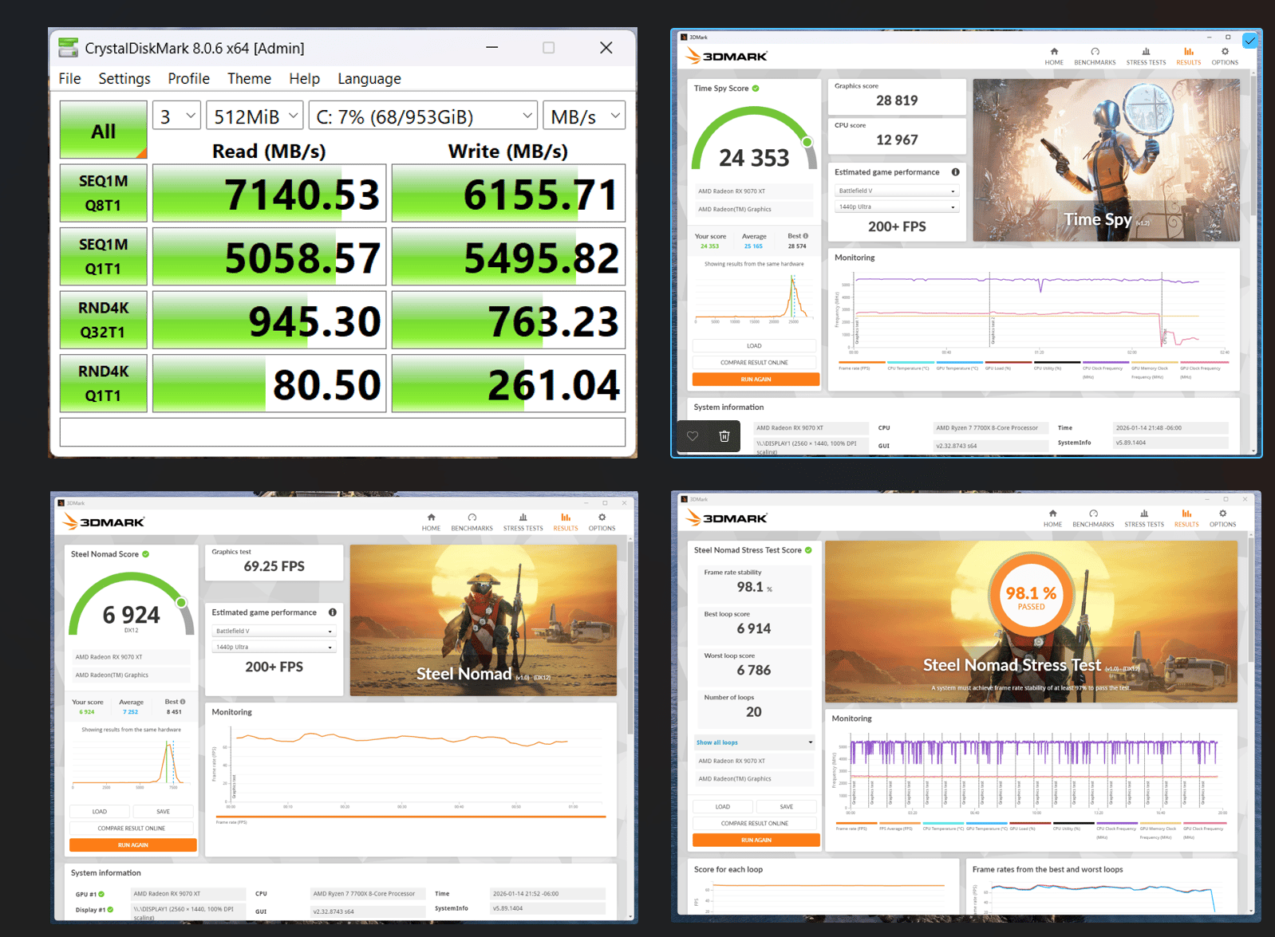Open Home icon in the Stress Test window

point(1052,514)
